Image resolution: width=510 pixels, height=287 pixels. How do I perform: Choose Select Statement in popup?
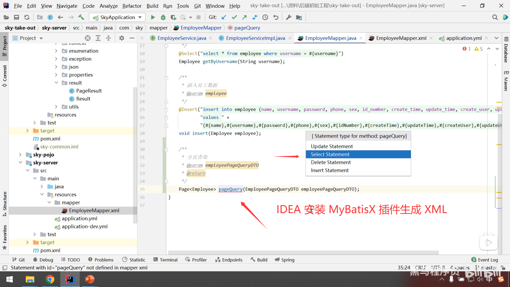(x=330, y=154)
